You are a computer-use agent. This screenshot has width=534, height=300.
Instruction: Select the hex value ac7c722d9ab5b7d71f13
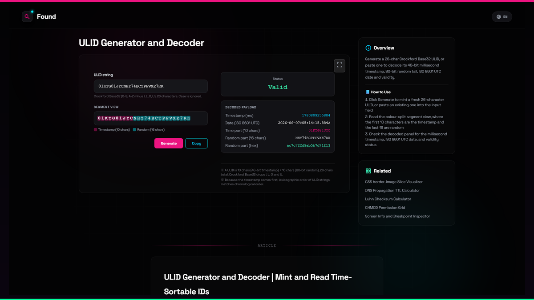tap(308, 146)
